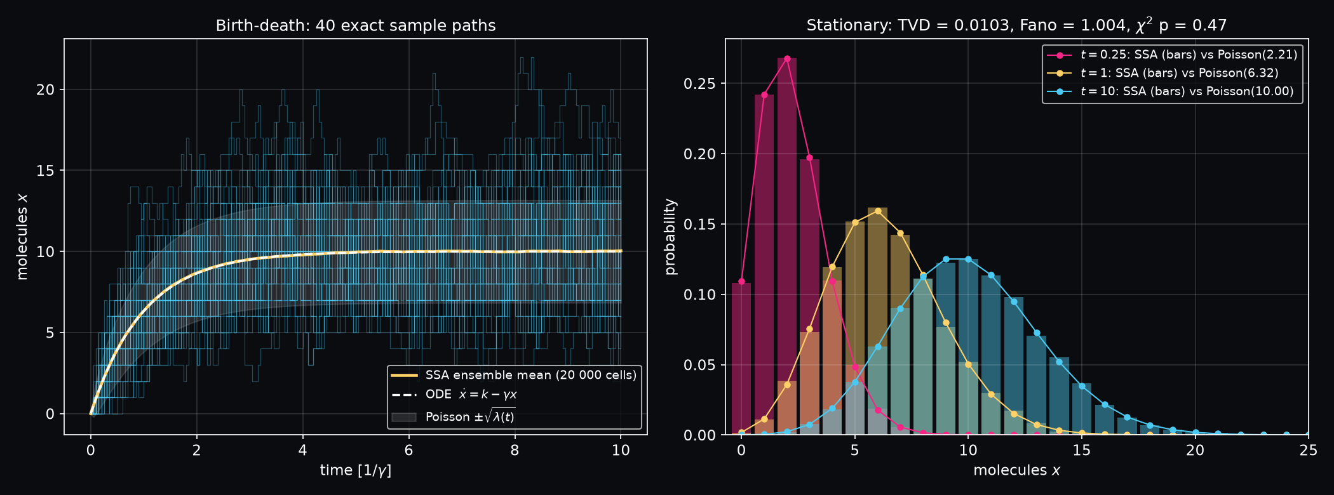The width and height of the screenshot is (1334, 495).
Task: Click the pink marker swatch for t = 0.25
Action: coord(1060,55)
